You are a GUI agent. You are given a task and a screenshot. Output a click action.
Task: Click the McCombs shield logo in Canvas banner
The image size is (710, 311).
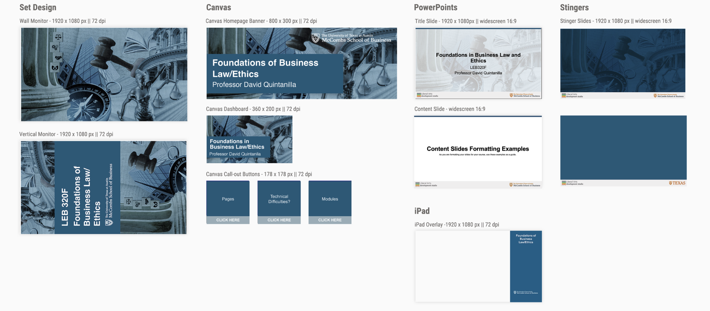tap(315, 38)
